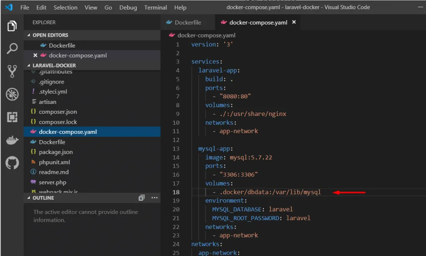
Task: Click the whale icon on Dockerfile tab
Action: click(169, 22)
